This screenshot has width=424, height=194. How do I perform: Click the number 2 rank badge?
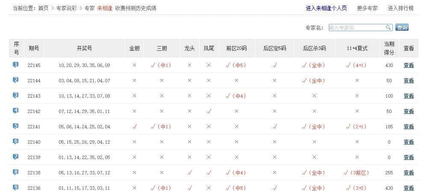pos(16,80)
